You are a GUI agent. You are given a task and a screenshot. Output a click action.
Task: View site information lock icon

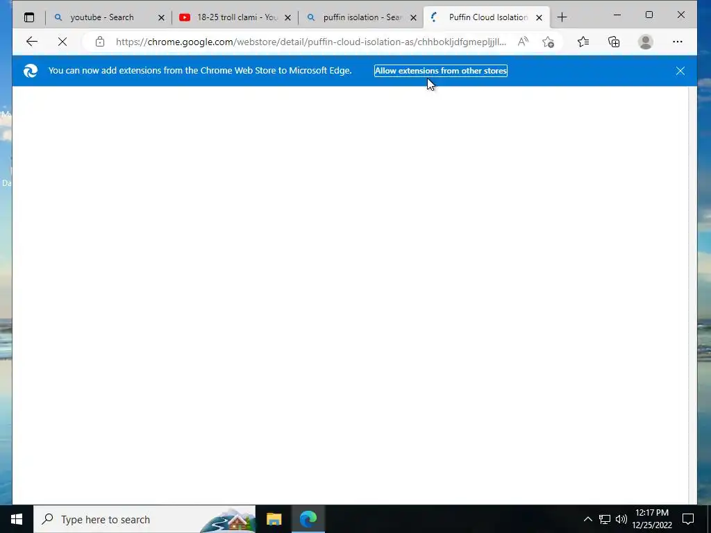100,42
